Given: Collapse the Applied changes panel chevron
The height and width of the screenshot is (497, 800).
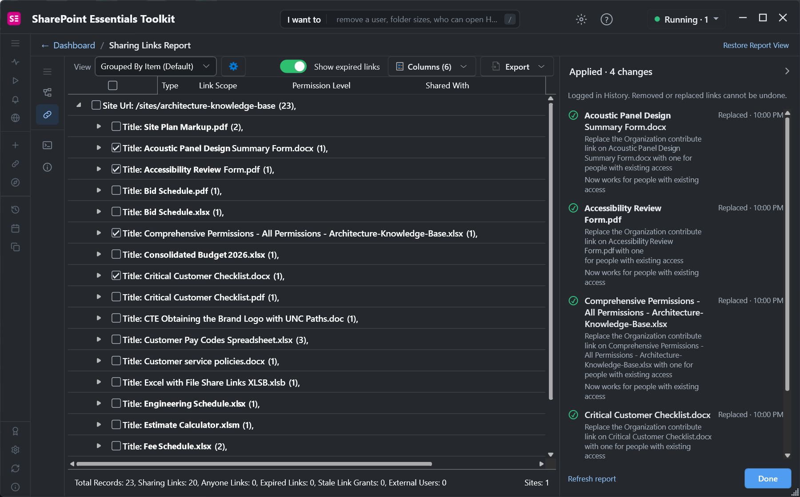Looking at the screenshot, I should point(787,71).
